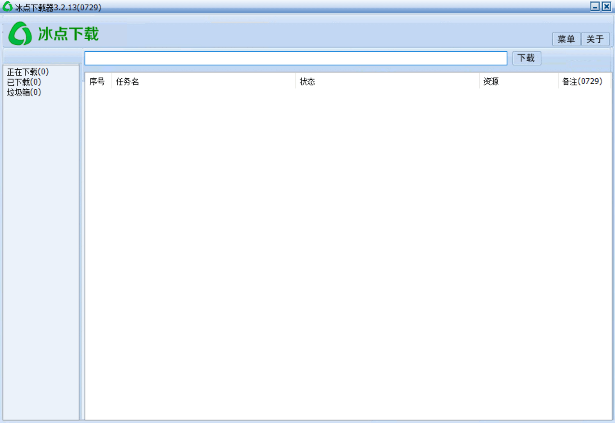Click the 资源 resources column header

pos(491,82)
